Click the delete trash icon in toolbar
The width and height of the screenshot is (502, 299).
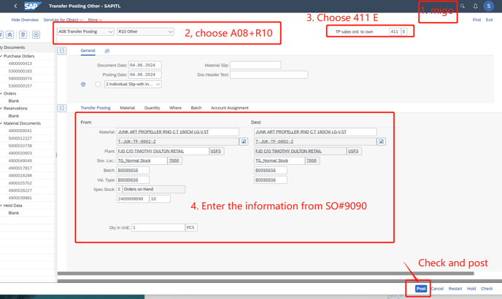click(x=23, y=34)
